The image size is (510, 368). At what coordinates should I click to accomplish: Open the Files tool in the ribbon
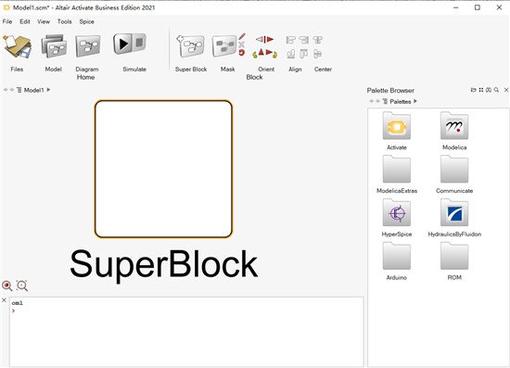coord(18,47)
